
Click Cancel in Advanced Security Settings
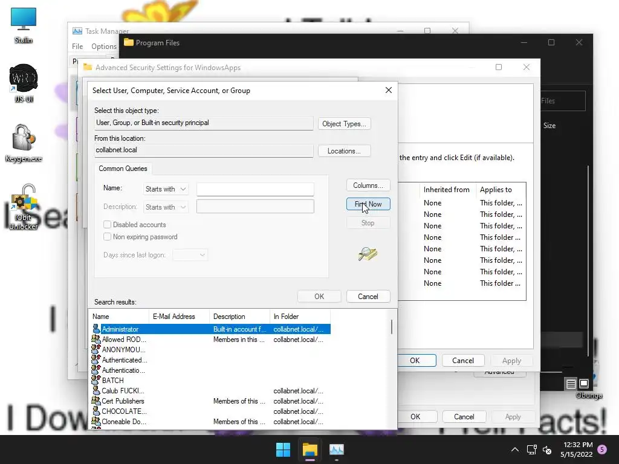[463, 360]
